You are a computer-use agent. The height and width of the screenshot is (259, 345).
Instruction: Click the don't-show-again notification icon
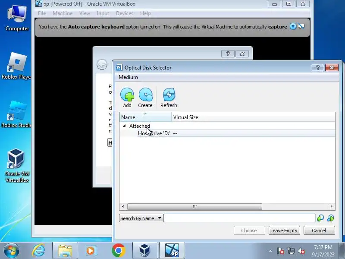tap(301, 26)
